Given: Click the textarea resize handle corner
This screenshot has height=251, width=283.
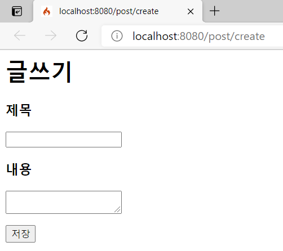Looking at the screenshot, I should point(118,210).
